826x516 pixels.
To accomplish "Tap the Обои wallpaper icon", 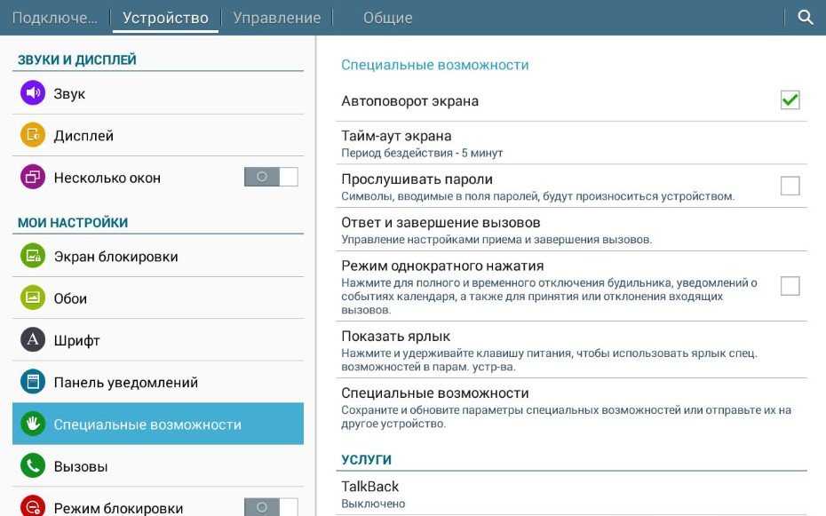I will 33,298.
